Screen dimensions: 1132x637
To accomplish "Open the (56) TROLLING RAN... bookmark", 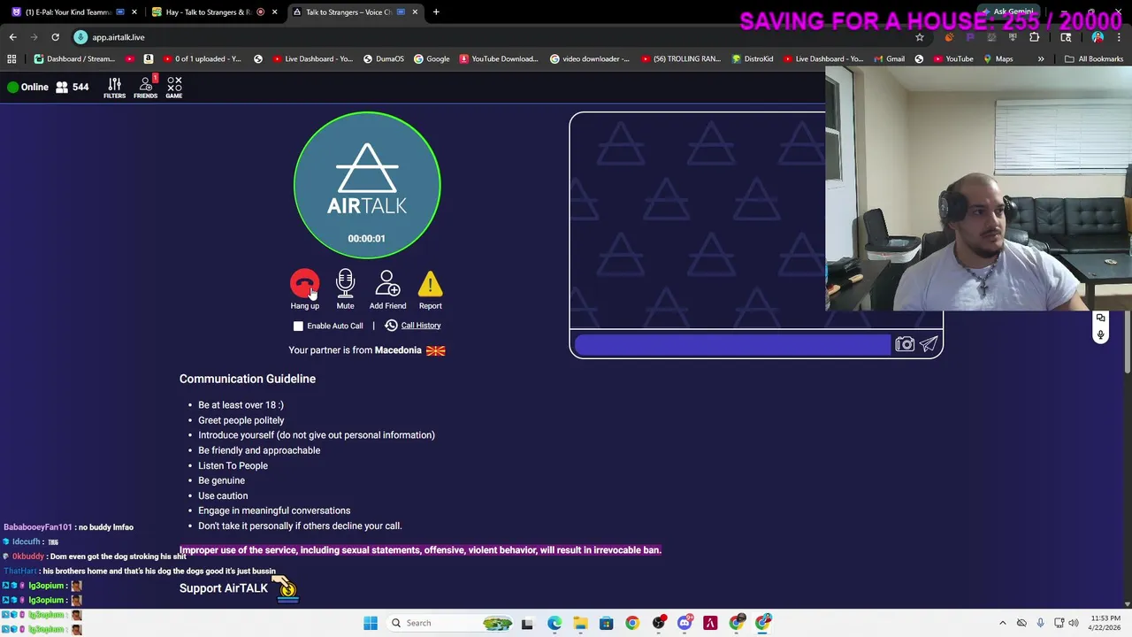I will coord(681,58).
